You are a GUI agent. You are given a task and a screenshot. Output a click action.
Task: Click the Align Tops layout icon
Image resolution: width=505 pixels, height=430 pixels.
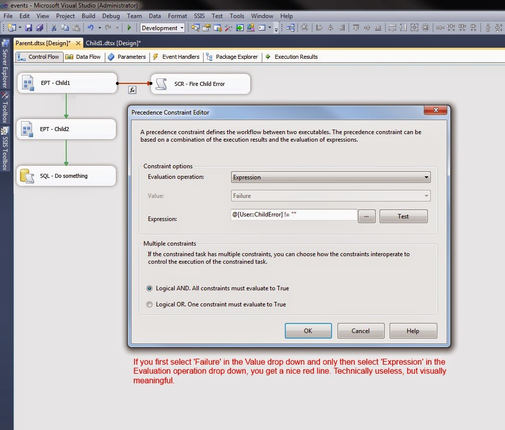tap(356, 28)
